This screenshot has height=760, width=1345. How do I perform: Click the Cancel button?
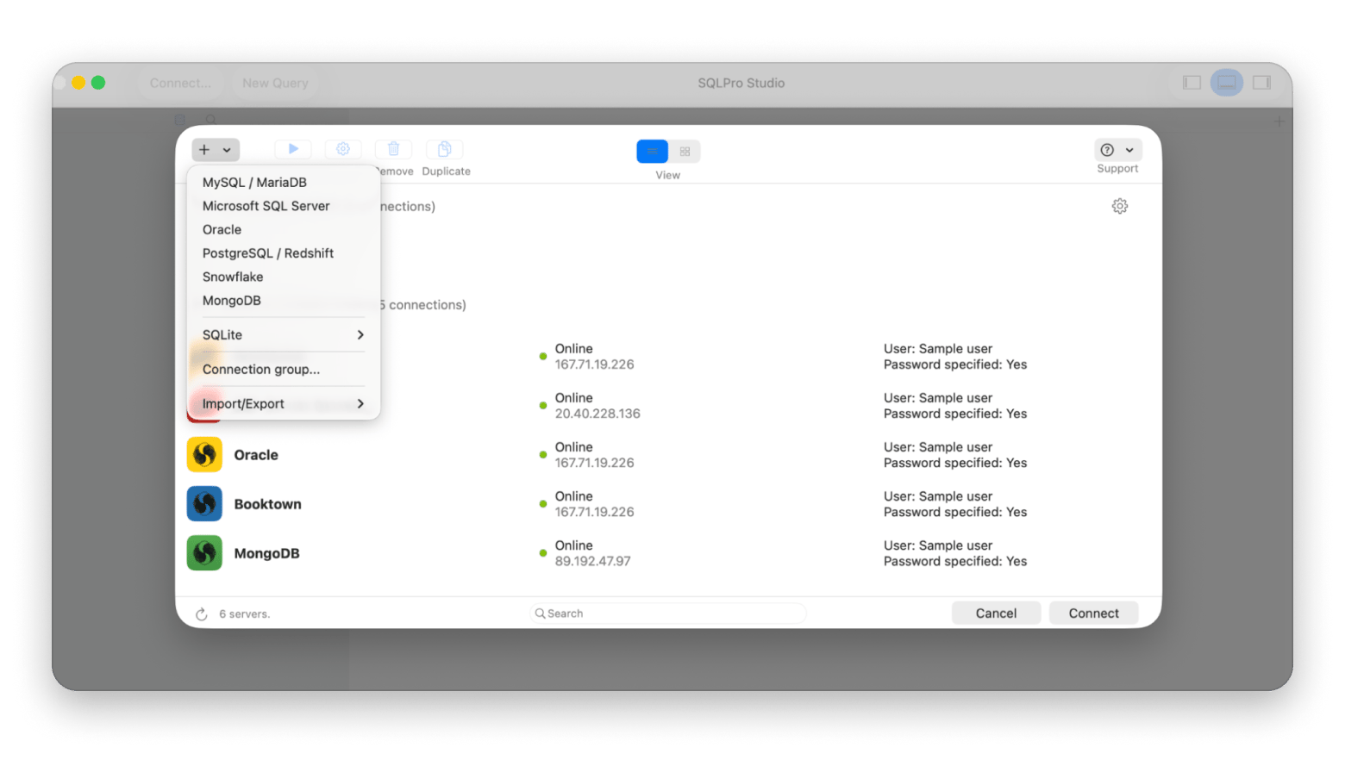pyautogui.click(x=996, y=614)
